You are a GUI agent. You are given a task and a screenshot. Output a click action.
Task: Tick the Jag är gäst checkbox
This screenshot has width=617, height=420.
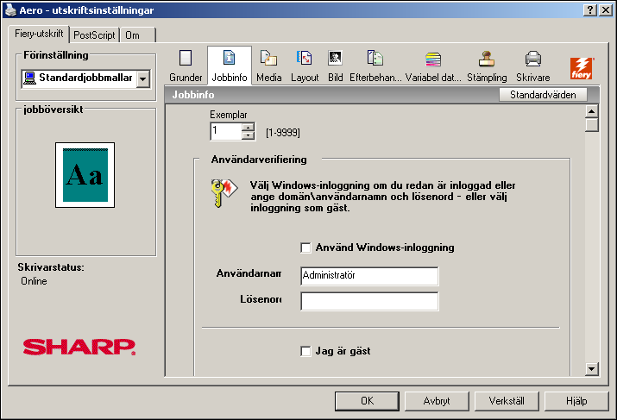tap(305, 351)
